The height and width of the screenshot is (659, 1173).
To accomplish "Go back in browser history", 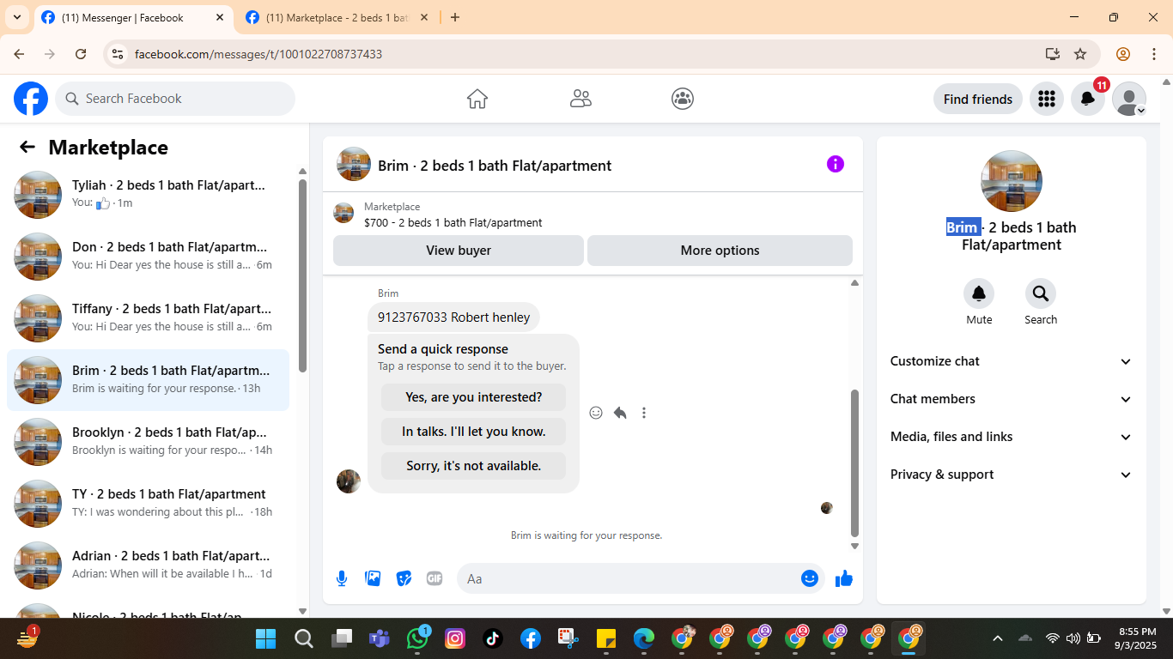I will pos(19,54).
